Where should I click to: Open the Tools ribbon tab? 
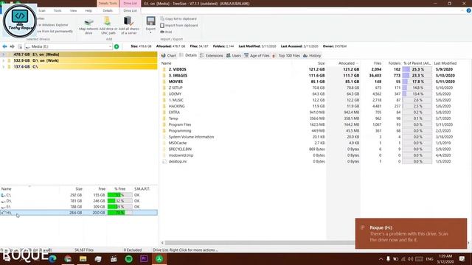(x=58, y=10)
